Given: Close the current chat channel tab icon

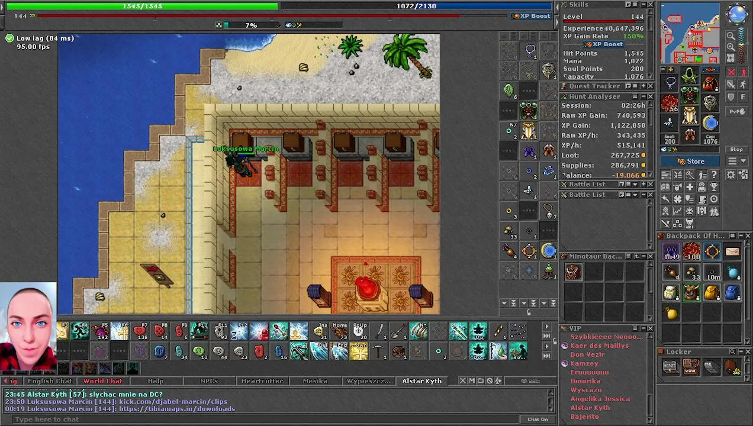Looking at the screenshot, I should tap(463, 381).
